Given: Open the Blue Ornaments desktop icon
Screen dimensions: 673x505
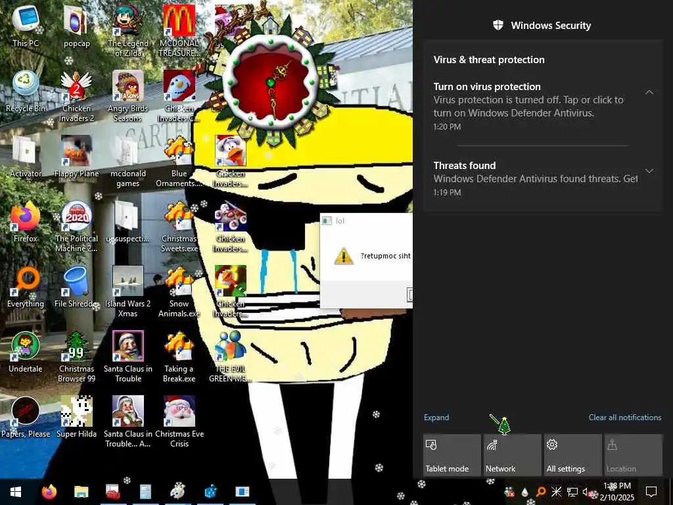Looking at the screenshot, I should coord(179,162).
